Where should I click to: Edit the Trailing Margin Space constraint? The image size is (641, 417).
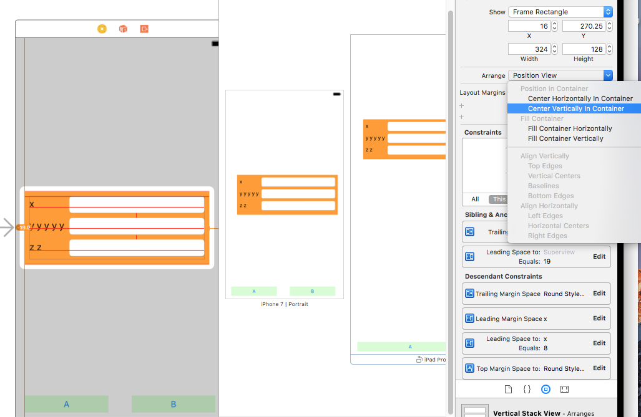coord(599,293)
